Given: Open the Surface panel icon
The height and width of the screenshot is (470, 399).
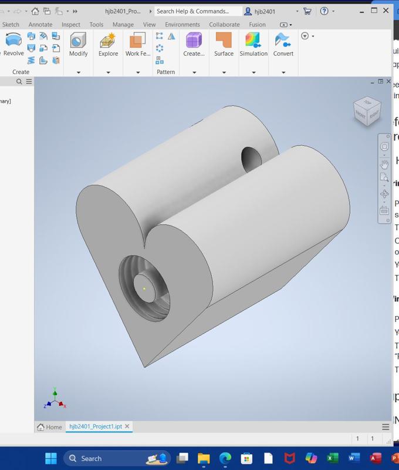Looking at the screenshot, I should tap(224, 41).
